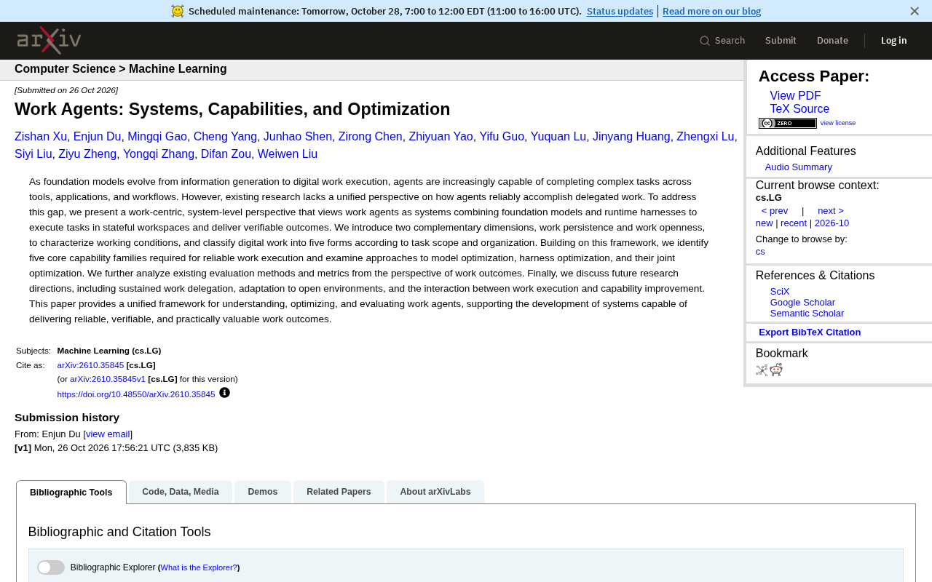
Task: Bookmark paper with BibSonomy icon
Action: pyautogui.click(x=762, y=370)
